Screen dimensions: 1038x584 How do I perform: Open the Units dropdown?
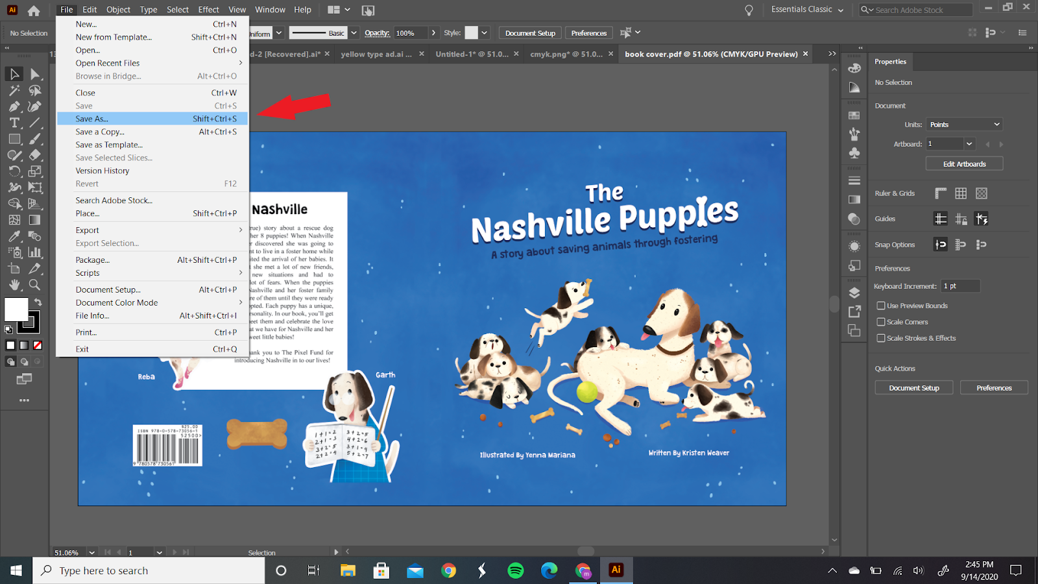(x=965, y=125)
